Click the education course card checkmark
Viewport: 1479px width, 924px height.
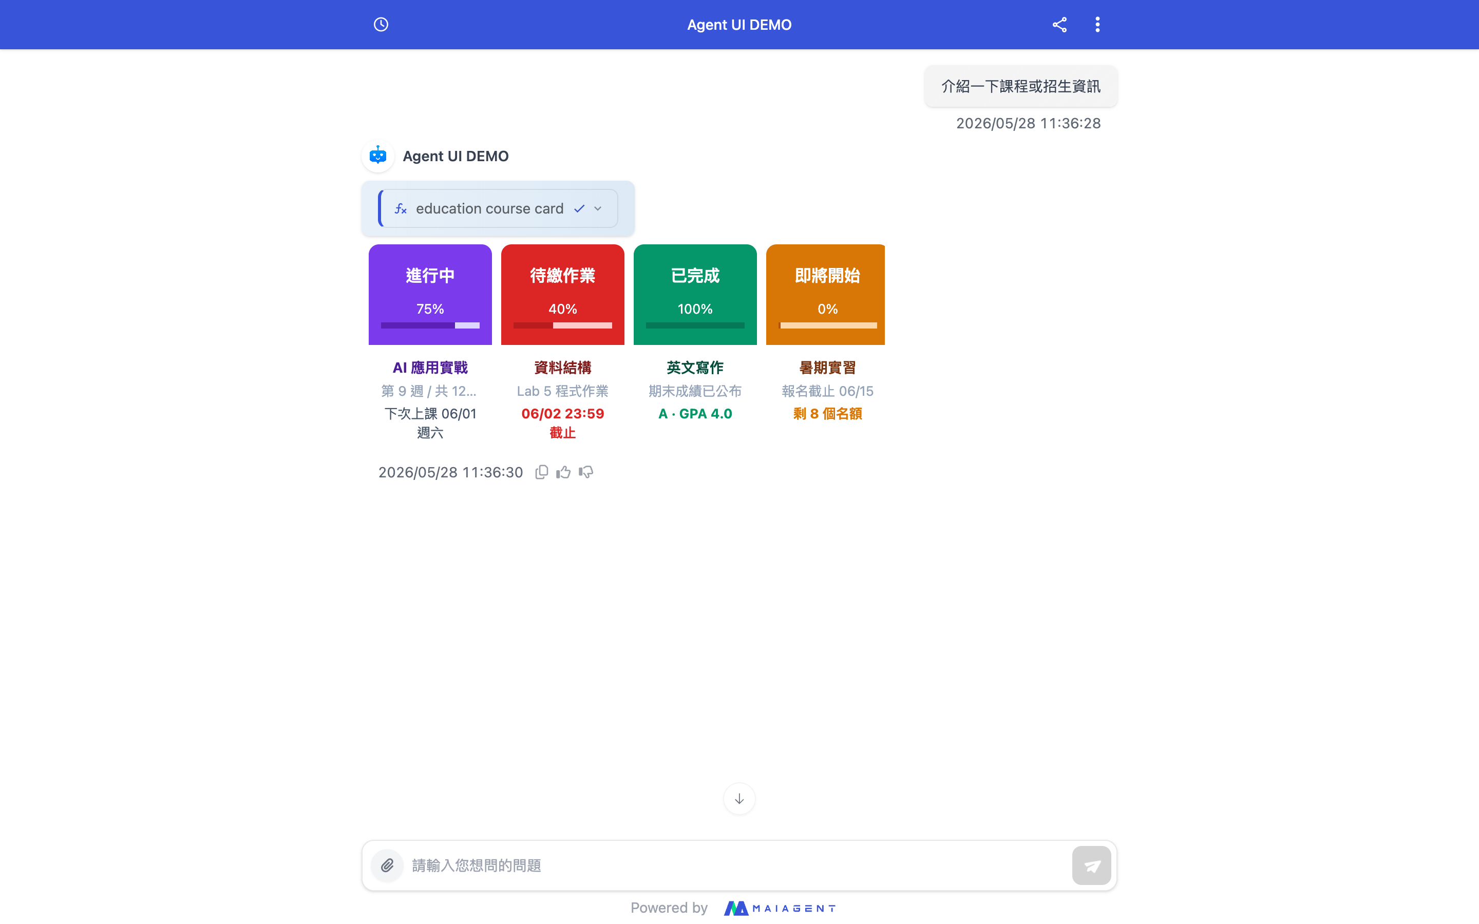(x=579, y=209)
